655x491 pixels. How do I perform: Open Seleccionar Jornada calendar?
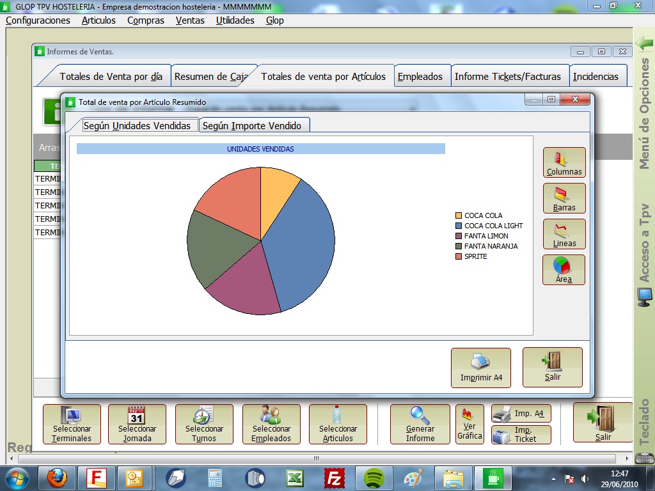[x=137, y=425]
